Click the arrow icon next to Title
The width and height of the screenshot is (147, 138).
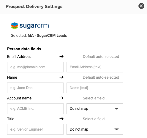click(61, 119)
